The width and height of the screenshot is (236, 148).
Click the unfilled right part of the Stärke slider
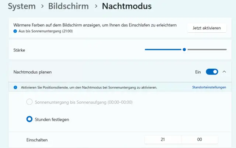tap(206, 49)
